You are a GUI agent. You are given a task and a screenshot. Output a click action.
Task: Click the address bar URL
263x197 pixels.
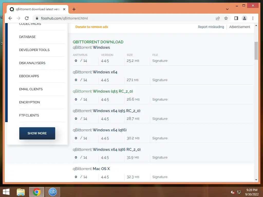pyautogui.click(x=64, y=18)
